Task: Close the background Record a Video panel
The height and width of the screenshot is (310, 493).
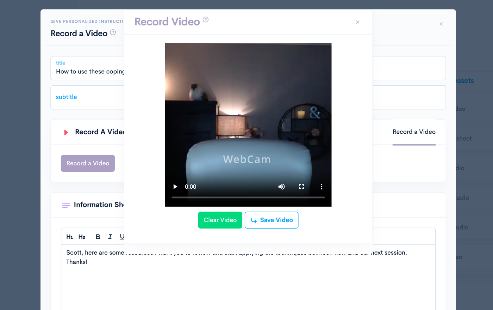Action: tap(441, 24)
